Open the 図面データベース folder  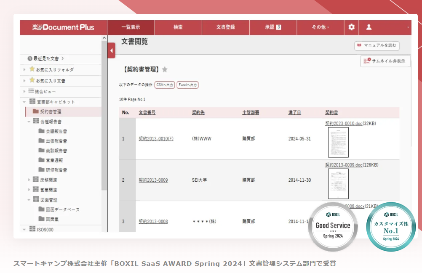(x=62, y=209)
